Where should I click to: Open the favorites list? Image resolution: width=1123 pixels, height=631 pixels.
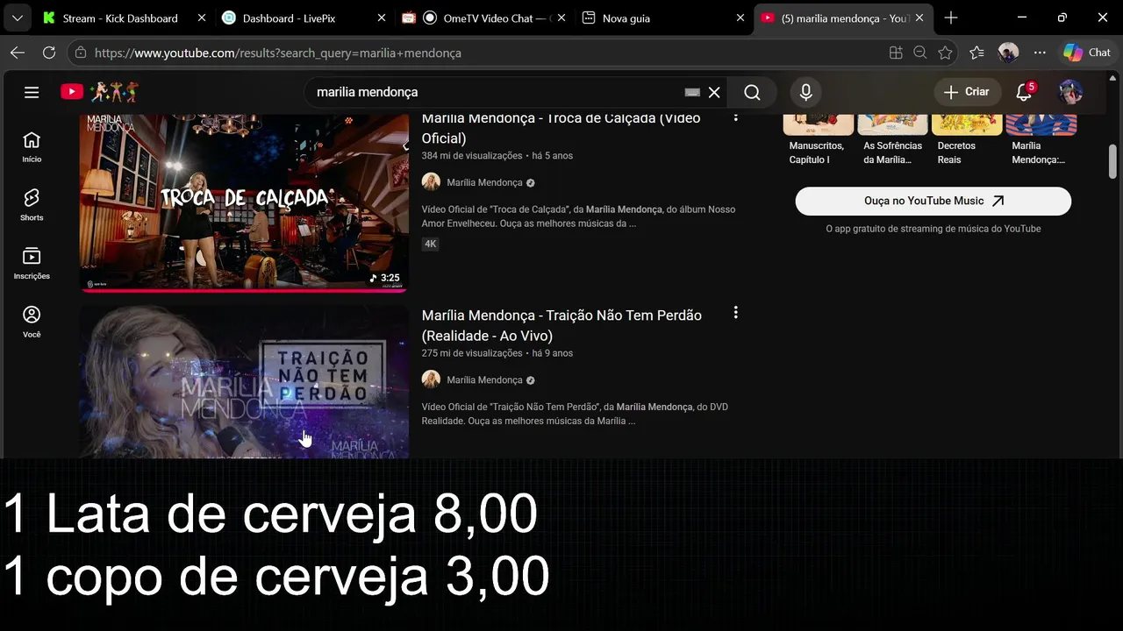(x=976, y=53)
